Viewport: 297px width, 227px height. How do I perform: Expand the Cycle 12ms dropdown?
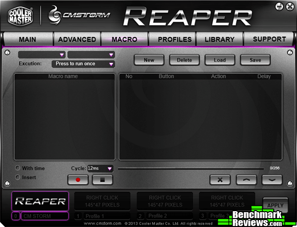coord(100,169)
